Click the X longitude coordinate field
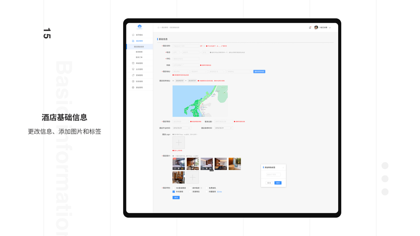 coord(180,81)
